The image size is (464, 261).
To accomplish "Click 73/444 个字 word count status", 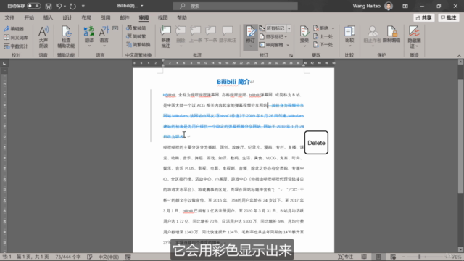I will tap(67, 257).
